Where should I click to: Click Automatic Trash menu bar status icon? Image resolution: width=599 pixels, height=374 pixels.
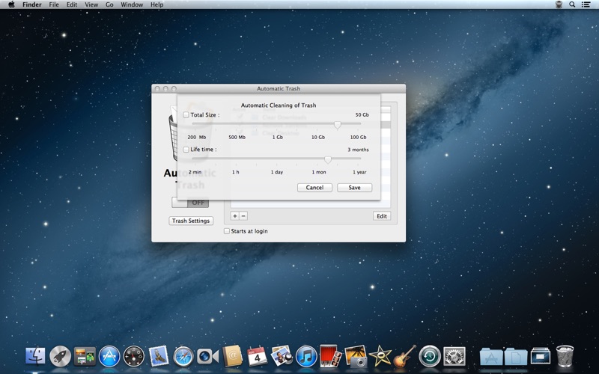[559, 4]
